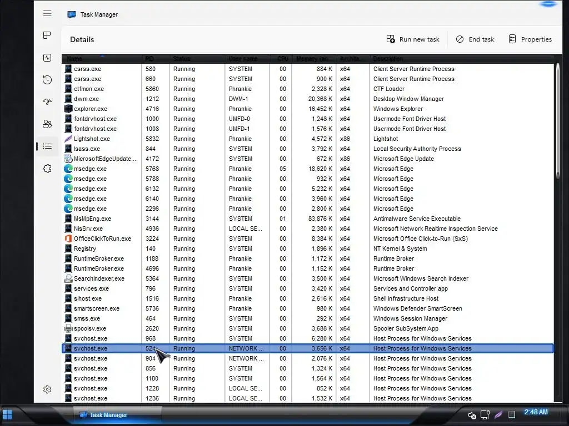Click the Edge icon for msedge.exe PID 5768
The width and height of the screenshot is (569, 426).
point(68,169)
